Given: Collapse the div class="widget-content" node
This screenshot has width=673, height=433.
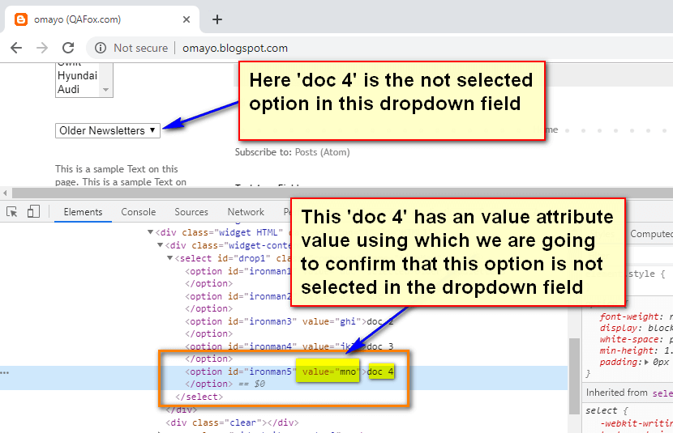Looking at the screenshot, I should (x=160, y=245).
